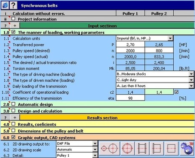Draw two-pulley belt layout view
The image size is (195, 158).
pos(109,148)
